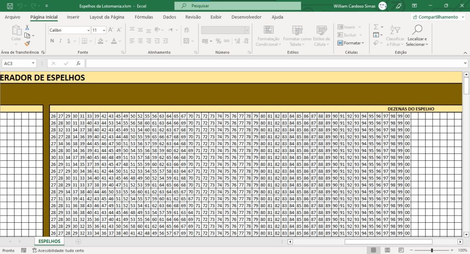The width and height of the screenshot is (470, 254).
Task: Toggle bold N formatting
Action: coord(52,41)
